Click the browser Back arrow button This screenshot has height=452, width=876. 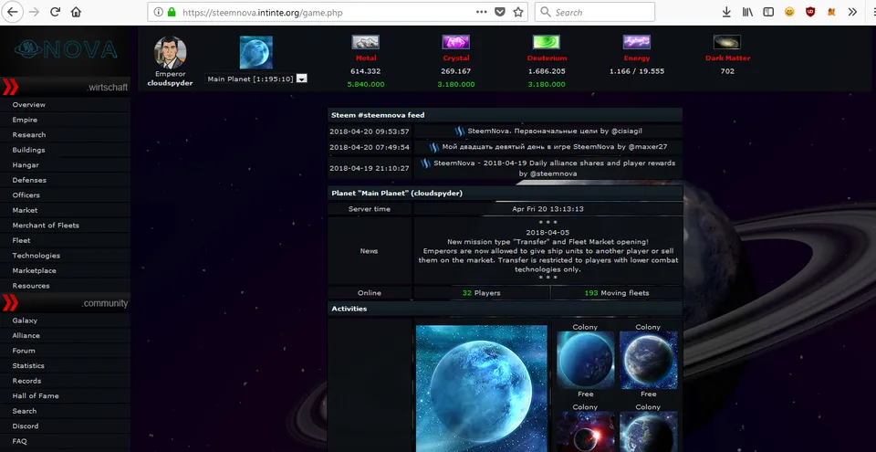[x=13, y=12]
